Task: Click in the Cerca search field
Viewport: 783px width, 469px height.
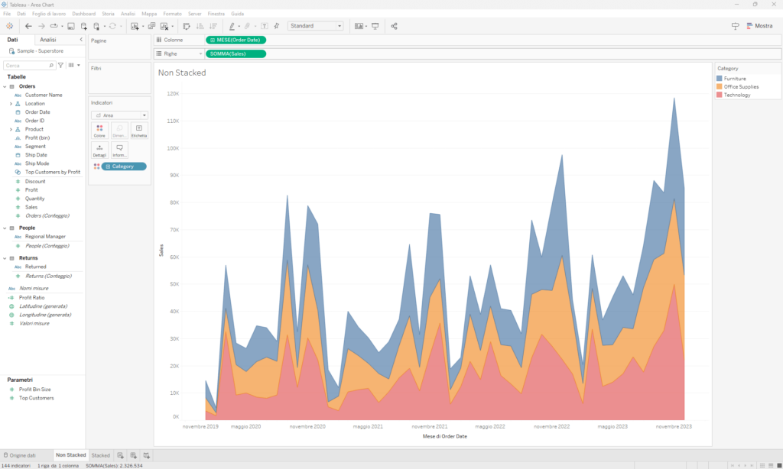Action: [28, 66]
